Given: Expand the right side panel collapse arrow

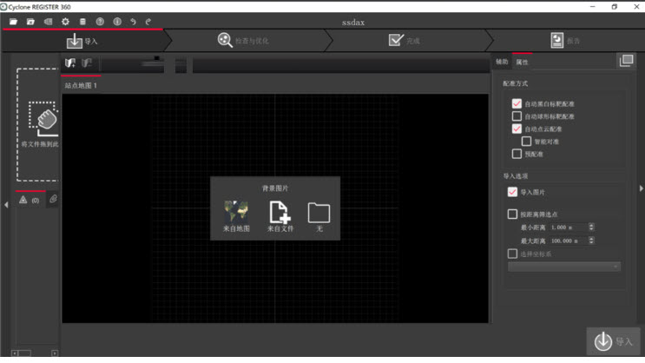Looking at the screenshot, I should (641, 188).
